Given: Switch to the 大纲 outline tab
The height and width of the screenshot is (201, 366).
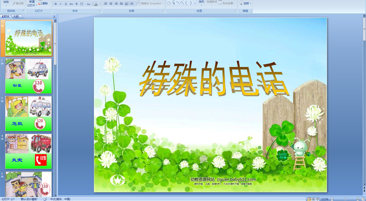Looking at the screenshot, I should tap(16, 17).
